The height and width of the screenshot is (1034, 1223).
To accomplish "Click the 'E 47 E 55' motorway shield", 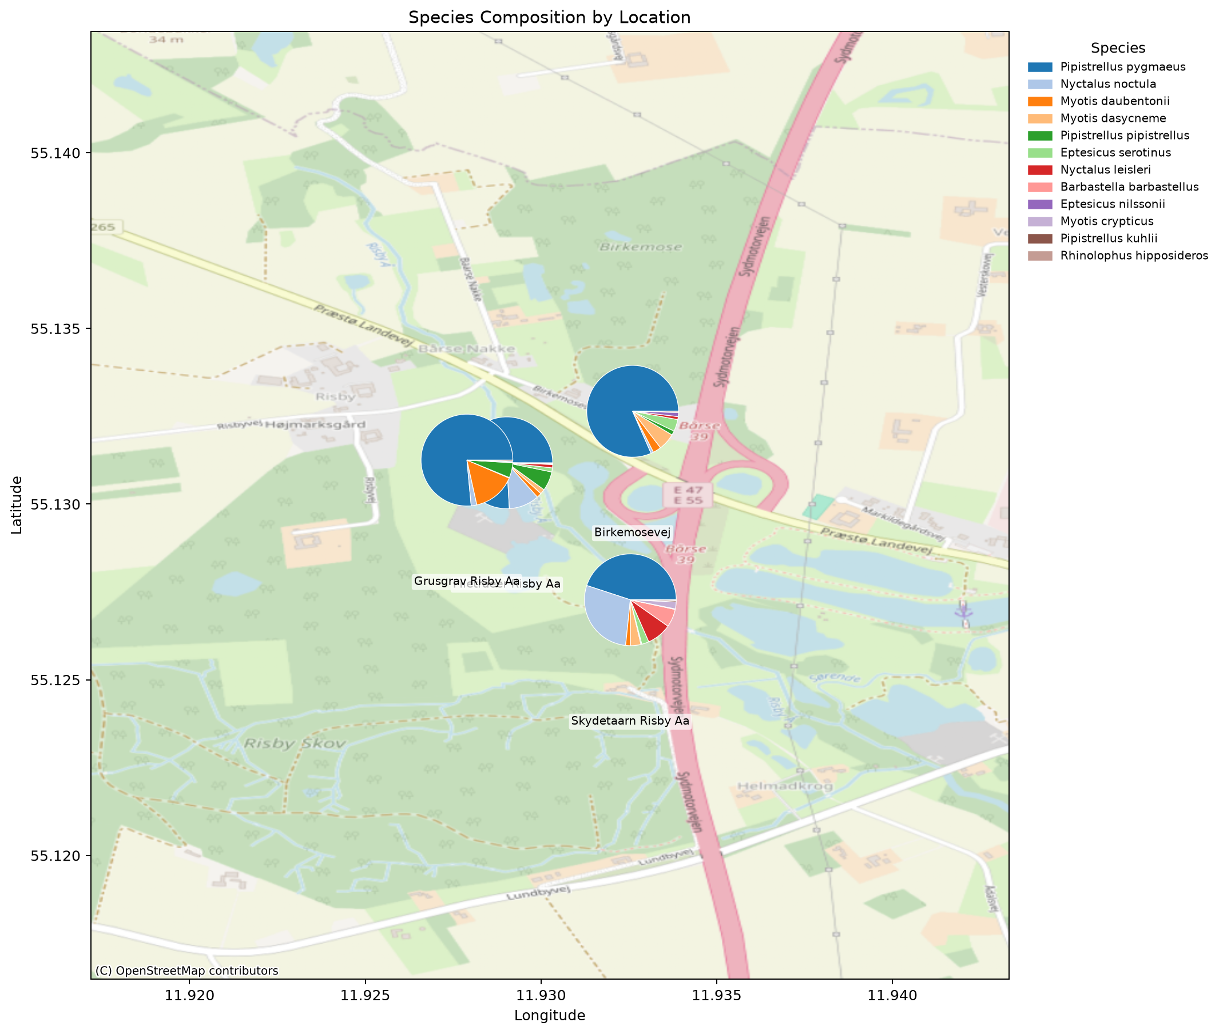I will 687,495.
